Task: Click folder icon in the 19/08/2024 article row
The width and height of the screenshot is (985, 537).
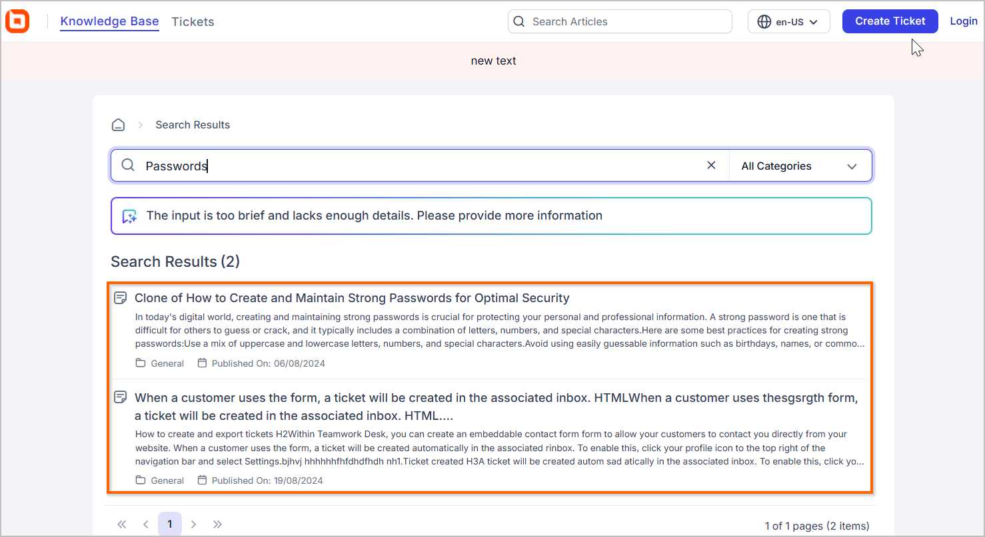Action: (141, 480)
